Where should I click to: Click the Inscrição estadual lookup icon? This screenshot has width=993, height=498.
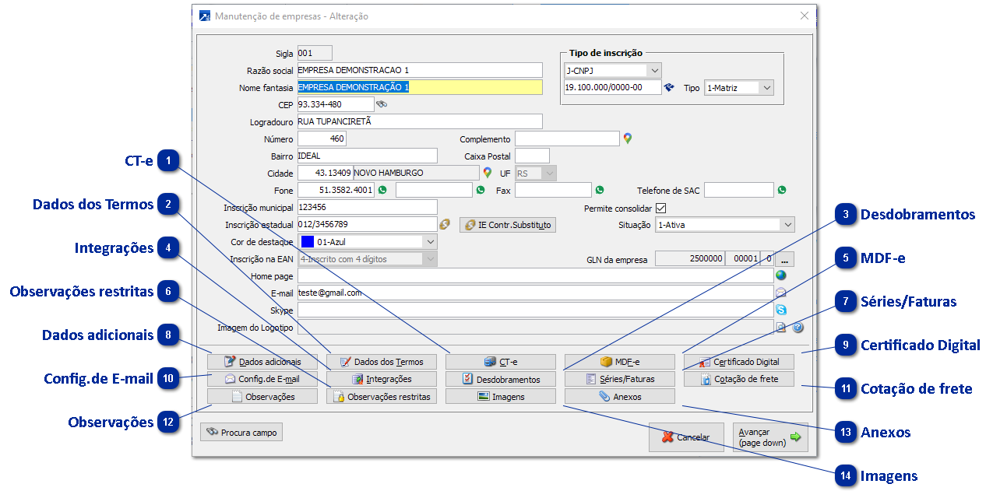[x=445, y=225]
